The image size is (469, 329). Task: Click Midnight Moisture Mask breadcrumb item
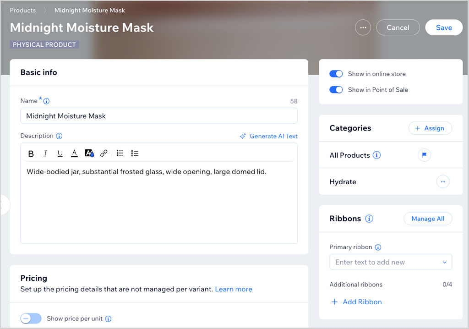tap(90, 10)
